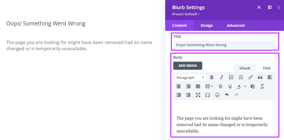Apply italic formatting to text
The width and height of the screenshot is (284, 140).
221,78
